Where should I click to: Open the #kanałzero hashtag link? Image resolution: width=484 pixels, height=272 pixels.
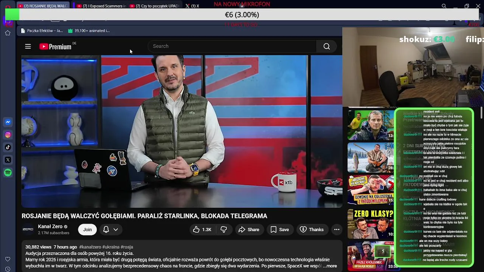point(90,247)
